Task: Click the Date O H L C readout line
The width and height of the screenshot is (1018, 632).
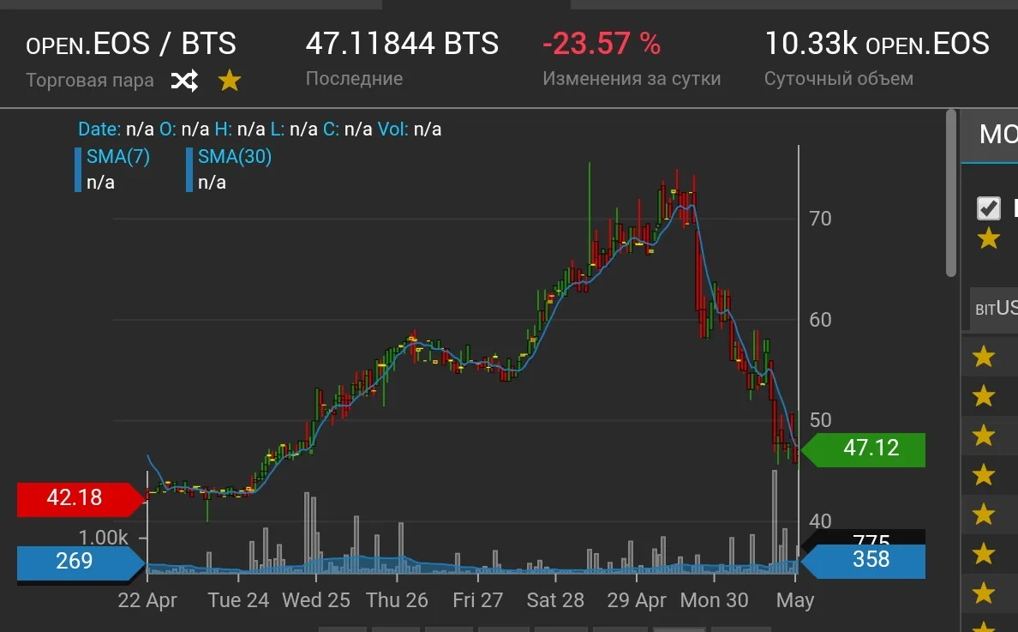Action: [x=260, y=129]
